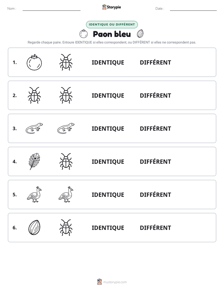Click the peacock feather icon in row 4
This screenshot has height=291, width=224.
pos(35,162)
